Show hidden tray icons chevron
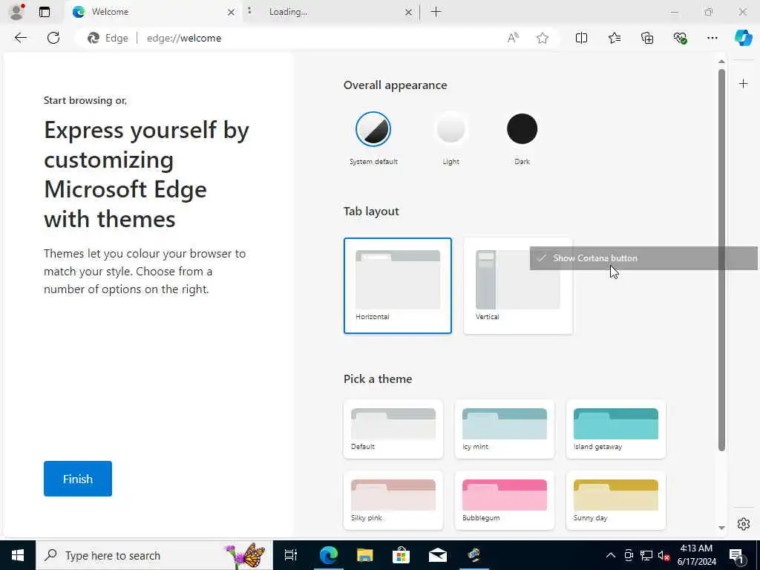Viewport: 760px width, 570px height. tap(611, 555)
